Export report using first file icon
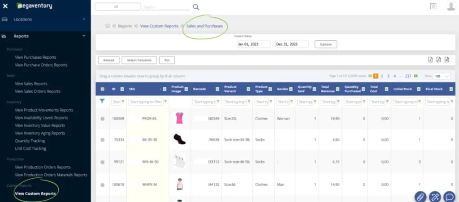 [x=430, y=60]
